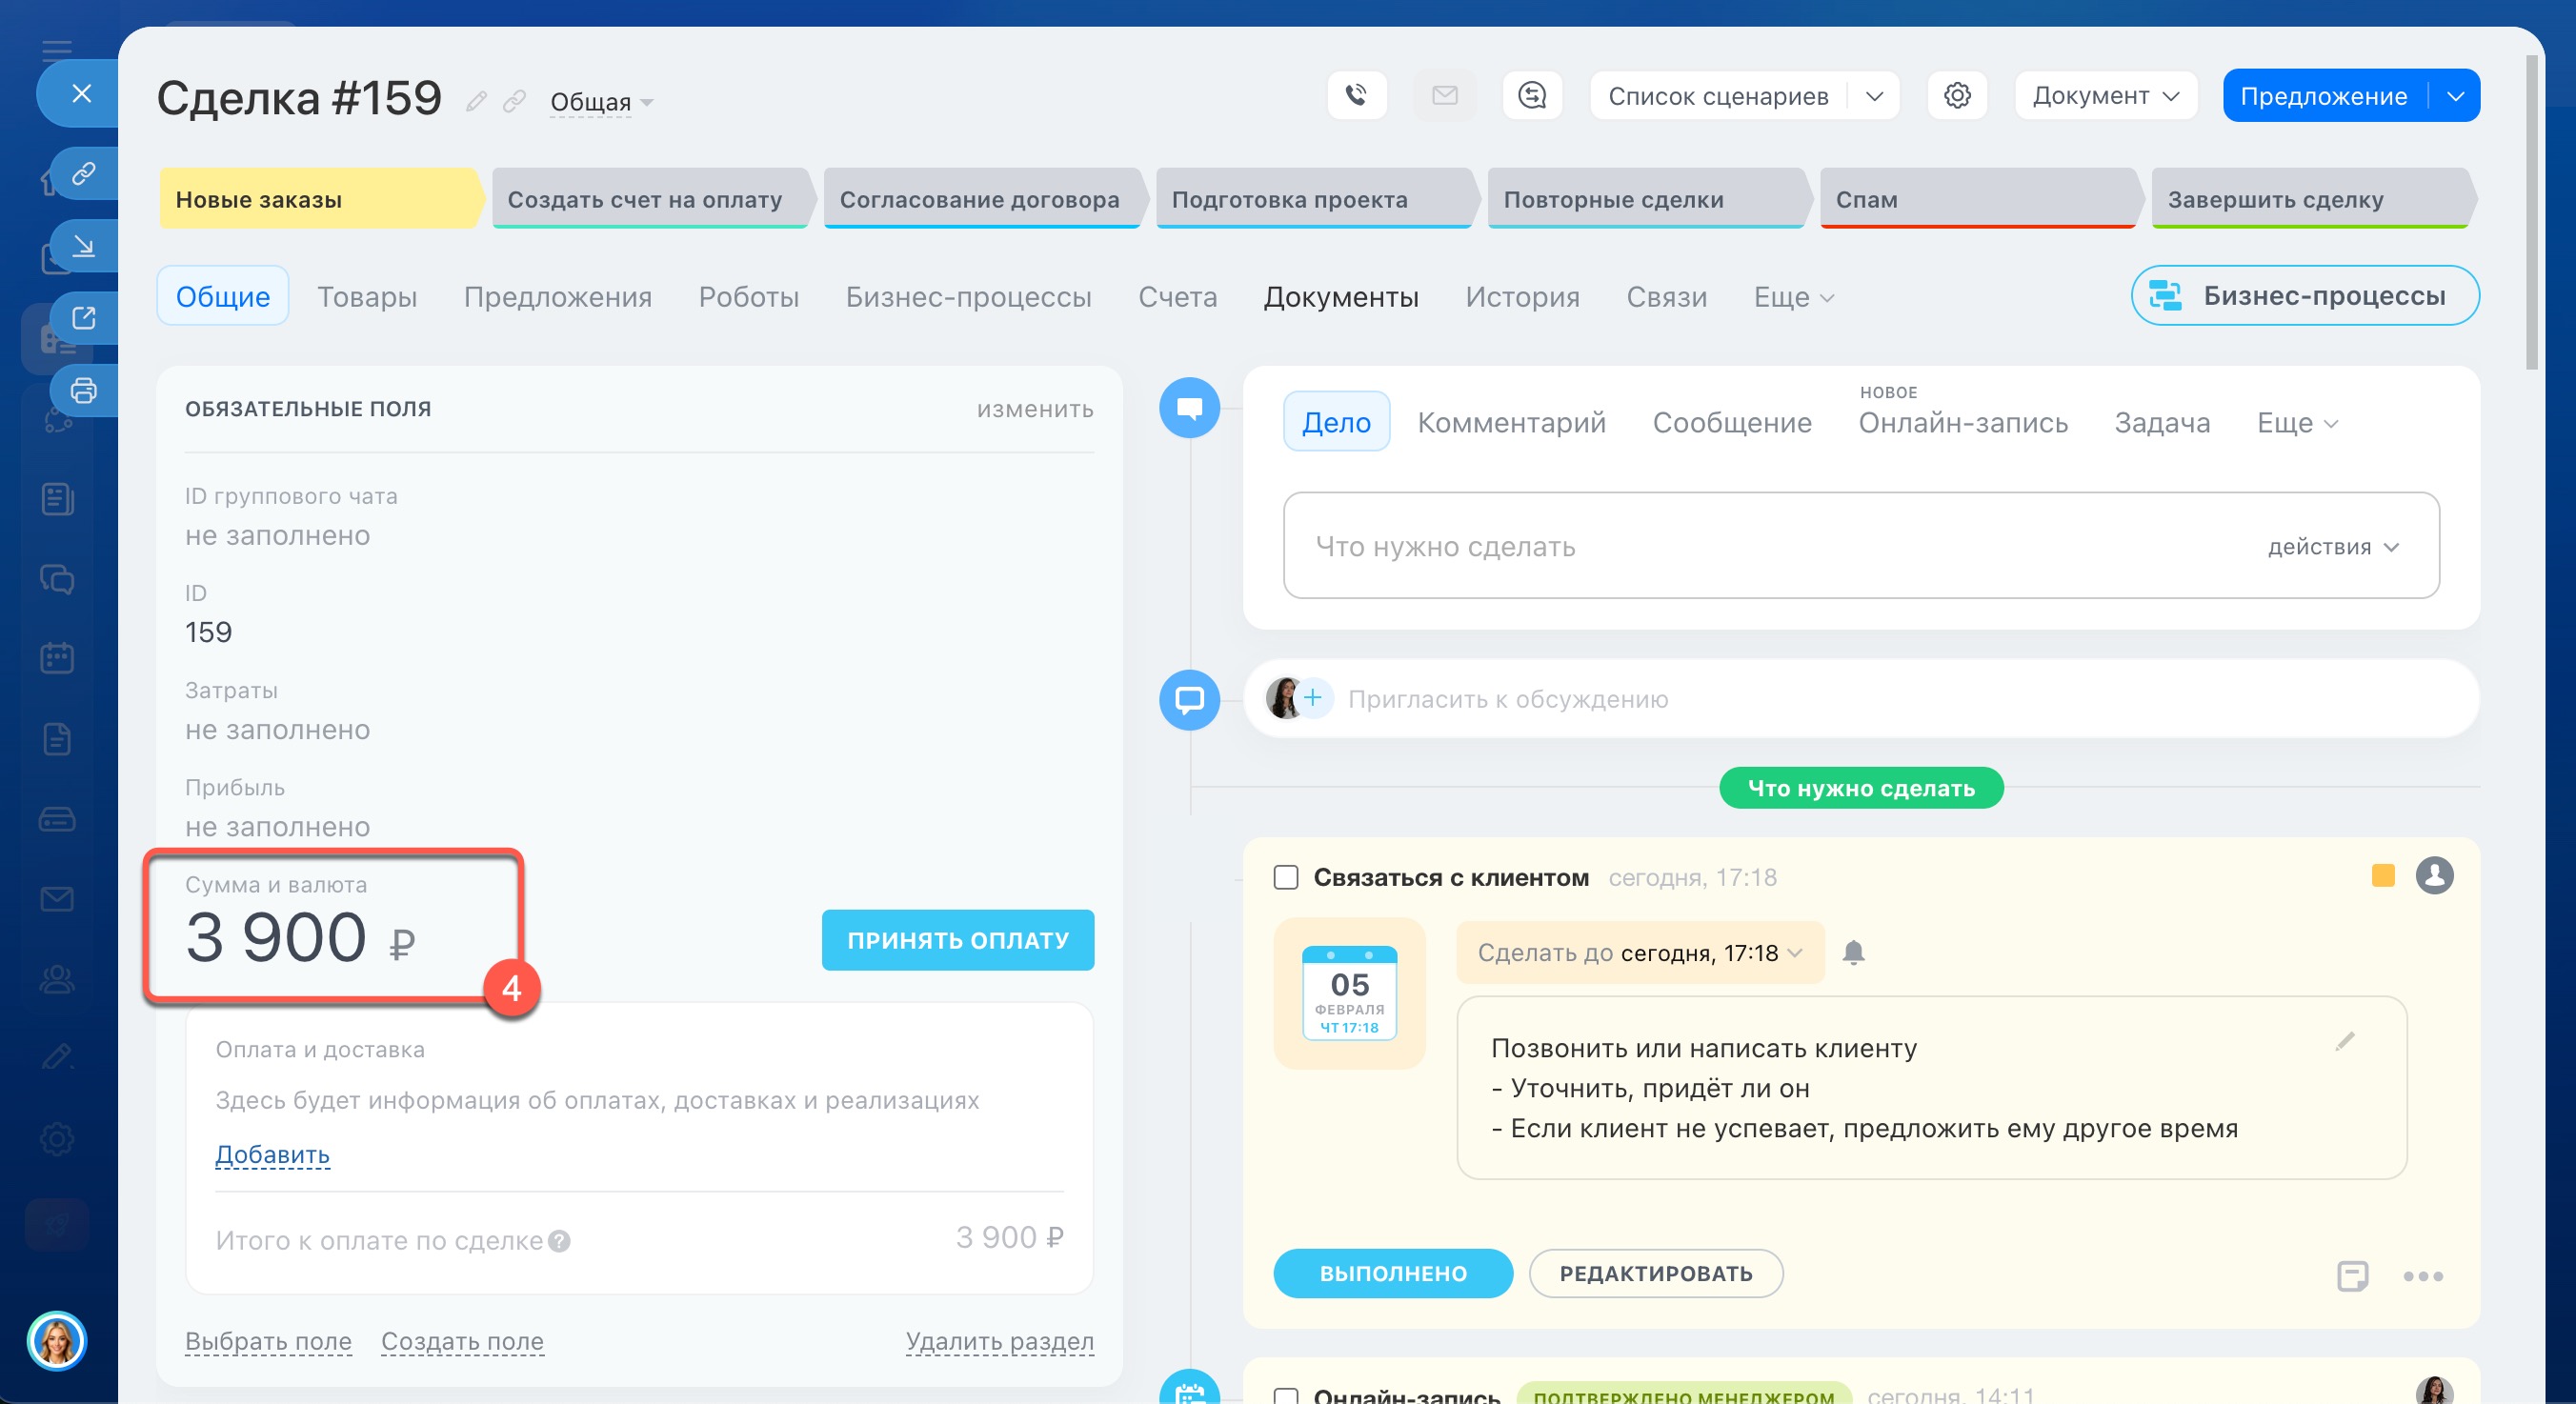This screenshot has height=1404, width=2576.
Task: Open the Документ dropdown menu
Action: 2105,96
